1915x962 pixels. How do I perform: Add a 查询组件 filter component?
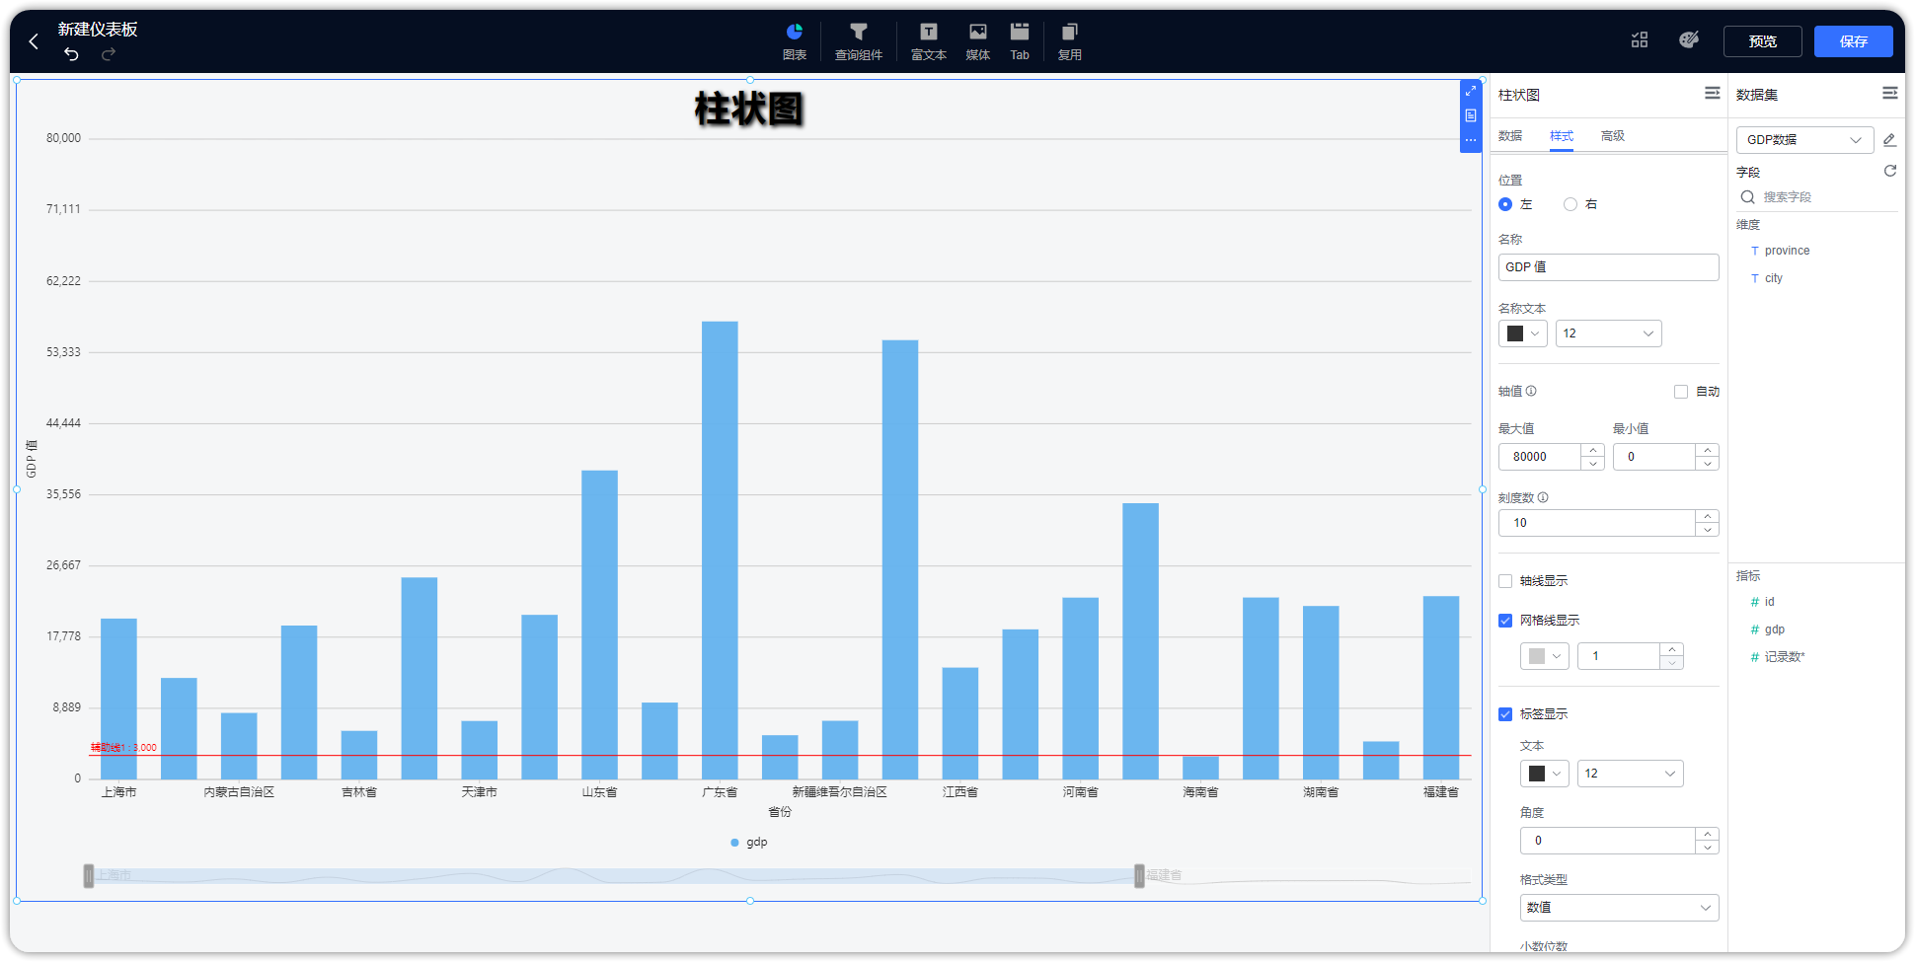click(858, 41)
